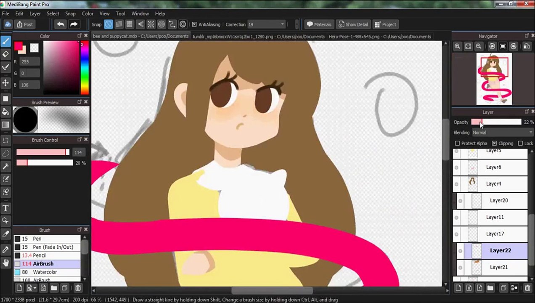The width and height of the screenshot is (535, 303).
Task: Enable curve snap guide
Action: coord(172,24)
